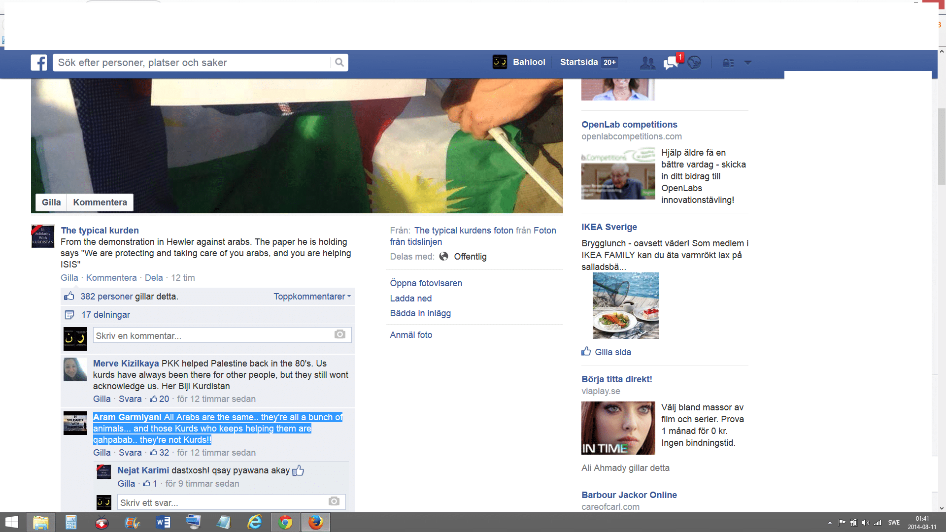Click the Dela link under post
The width and height of the screenshot is (946, 532).
coord(154,278)
